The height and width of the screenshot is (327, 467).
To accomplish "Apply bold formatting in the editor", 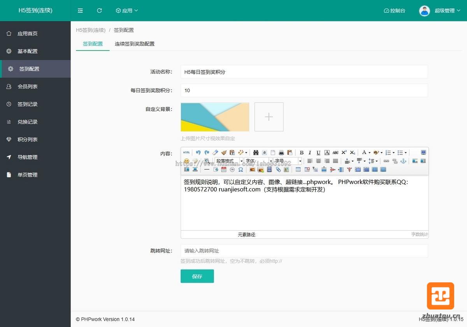I will pyautogui.click(x=301, y=153).
